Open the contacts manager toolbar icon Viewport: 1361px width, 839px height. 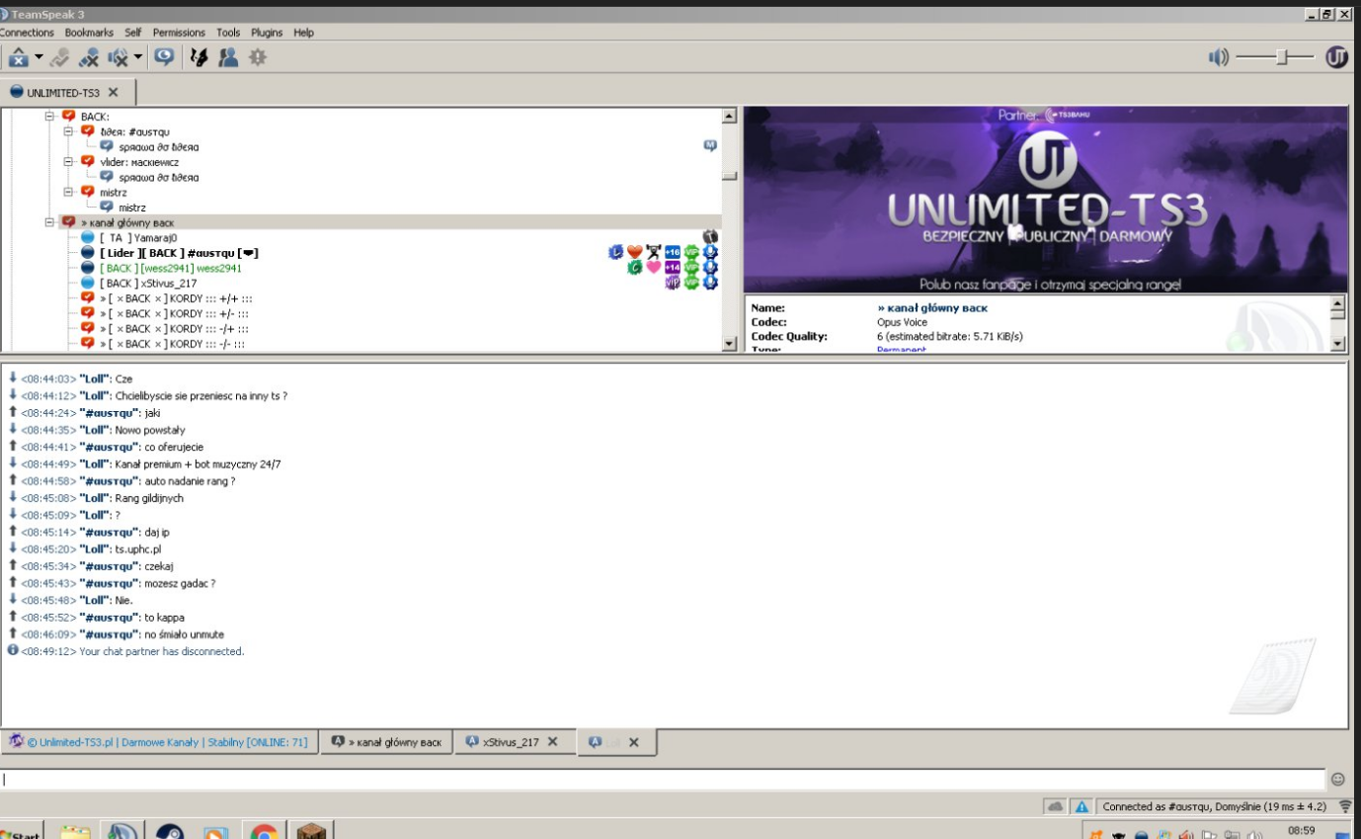click(228, 58)
